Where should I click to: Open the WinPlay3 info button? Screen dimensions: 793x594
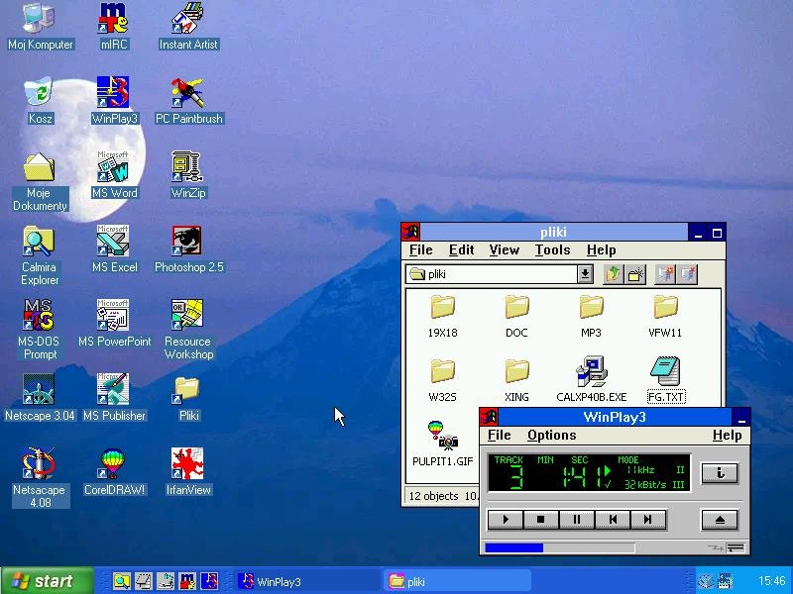(x=720, y=473)
